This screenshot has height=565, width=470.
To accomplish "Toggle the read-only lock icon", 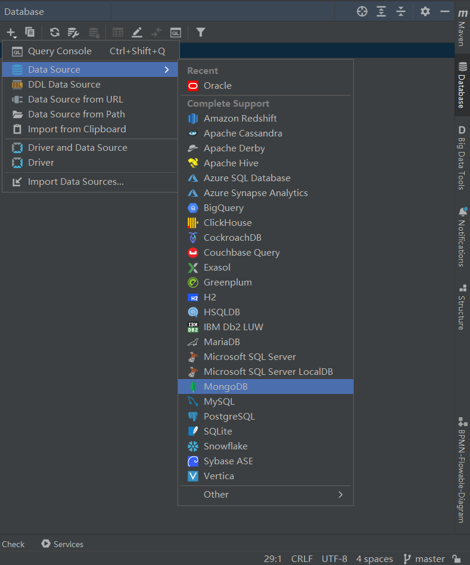I will point(456,558).
